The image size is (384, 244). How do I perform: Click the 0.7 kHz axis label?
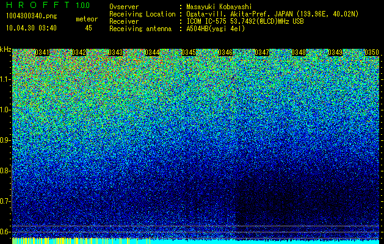tap(5, 201)
